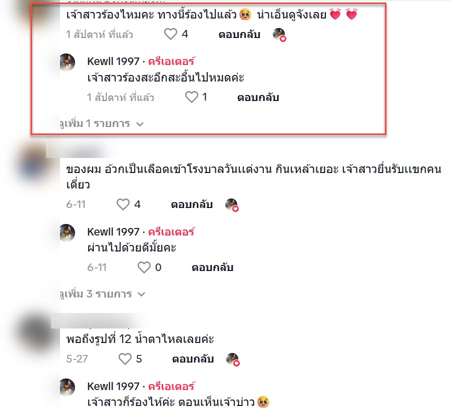
Task: Open creator-liked badge on the 5-27 comment
Action: click(233, 359)
